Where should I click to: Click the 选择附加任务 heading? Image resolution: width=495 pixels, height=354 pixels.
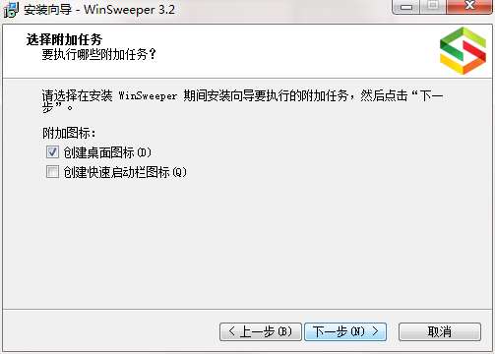point(64,40)
